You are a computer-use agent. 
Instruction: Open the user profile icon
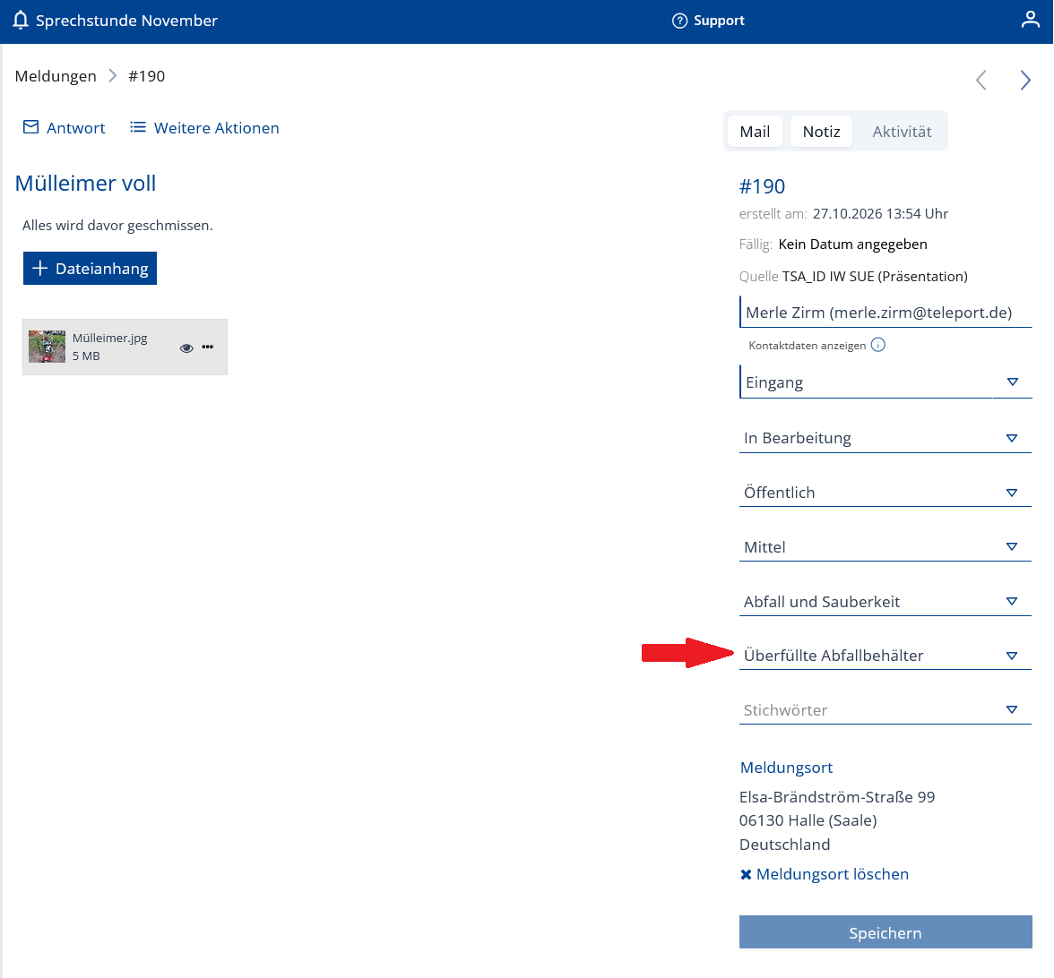pos(1030,20)
